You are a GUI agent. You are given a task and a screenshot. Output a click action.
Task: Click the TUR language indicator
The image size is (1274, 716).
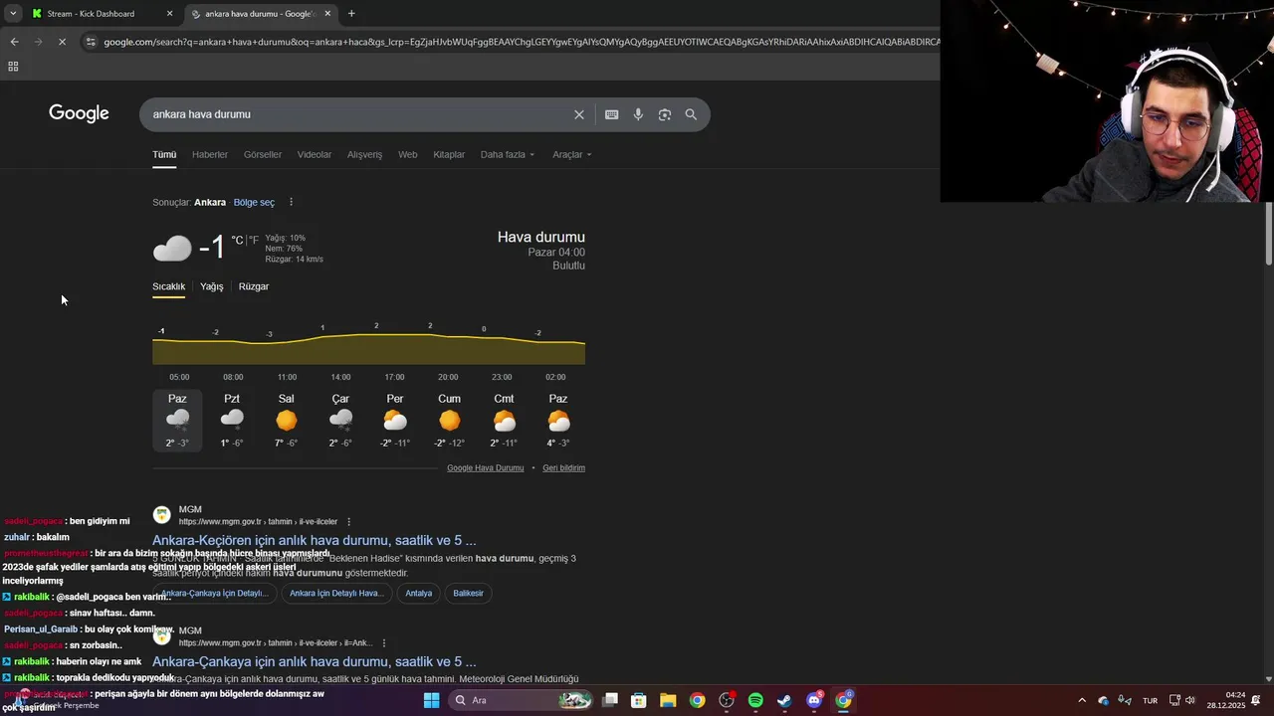[x=1150, y=700]
